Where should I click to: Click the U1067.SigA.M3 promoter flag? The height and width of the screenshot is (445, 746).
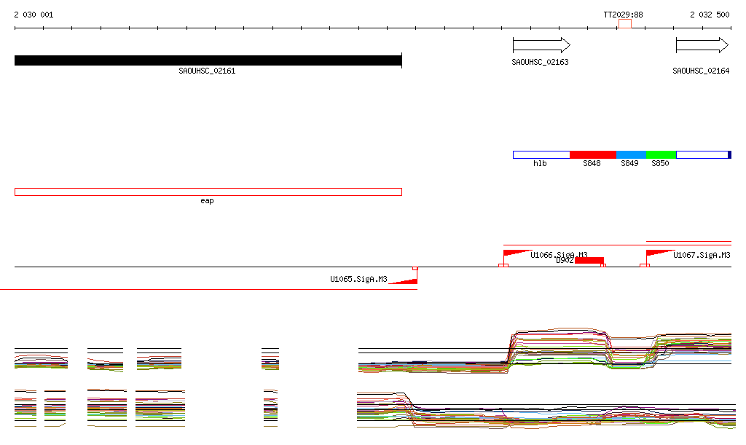click(x=660, y=253)
